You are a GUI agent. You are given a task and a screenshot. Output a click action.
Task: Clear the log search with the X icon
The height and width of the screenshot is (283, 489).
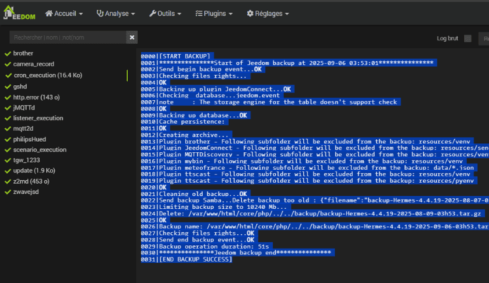pyautogui.click(x=132, y=38)
